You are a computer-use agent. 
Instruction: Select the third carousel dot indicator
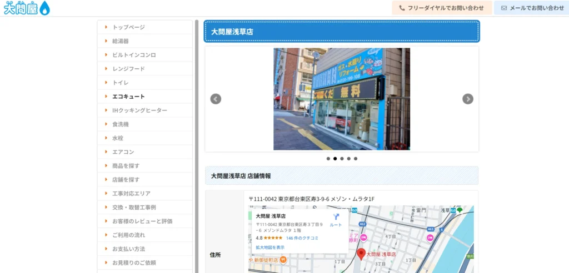[342, 159]
